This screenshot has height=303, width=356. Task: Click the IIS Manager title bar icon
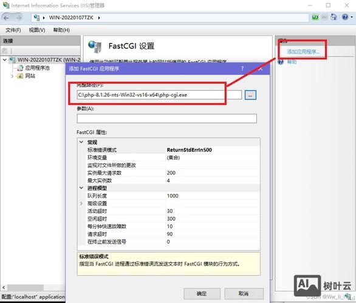[6, 5]
